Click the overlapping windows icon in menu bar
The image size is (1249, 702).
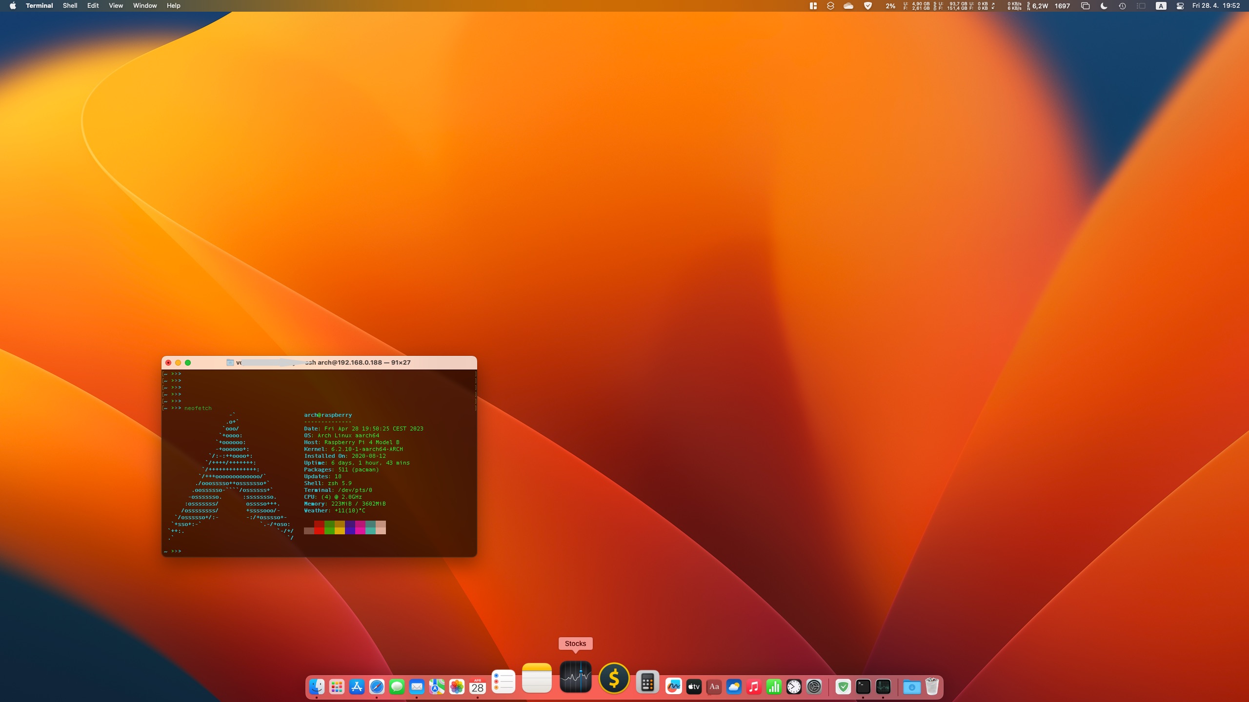(x=1085, y=6)
